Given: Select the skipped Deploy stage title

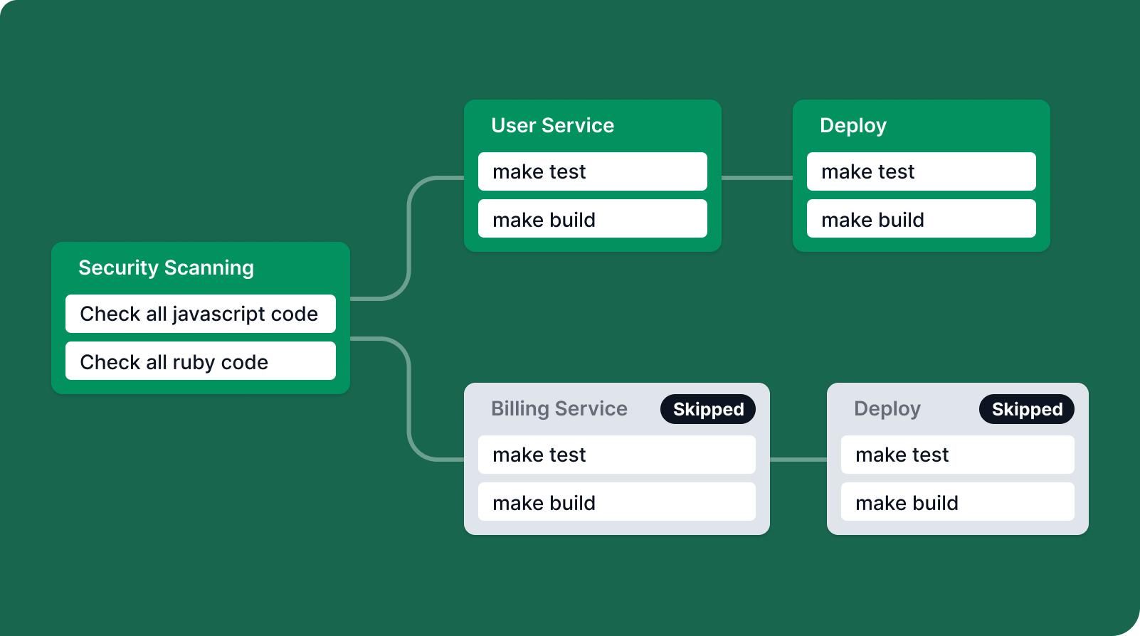Looking at the screenshot, I should point(887,409).
